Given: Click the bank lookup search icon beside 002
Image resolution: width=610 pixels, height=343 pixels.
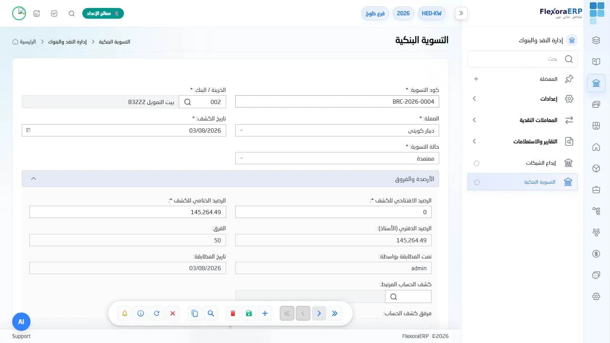Looking at the screenshot, I should click(x=188, y=102).
